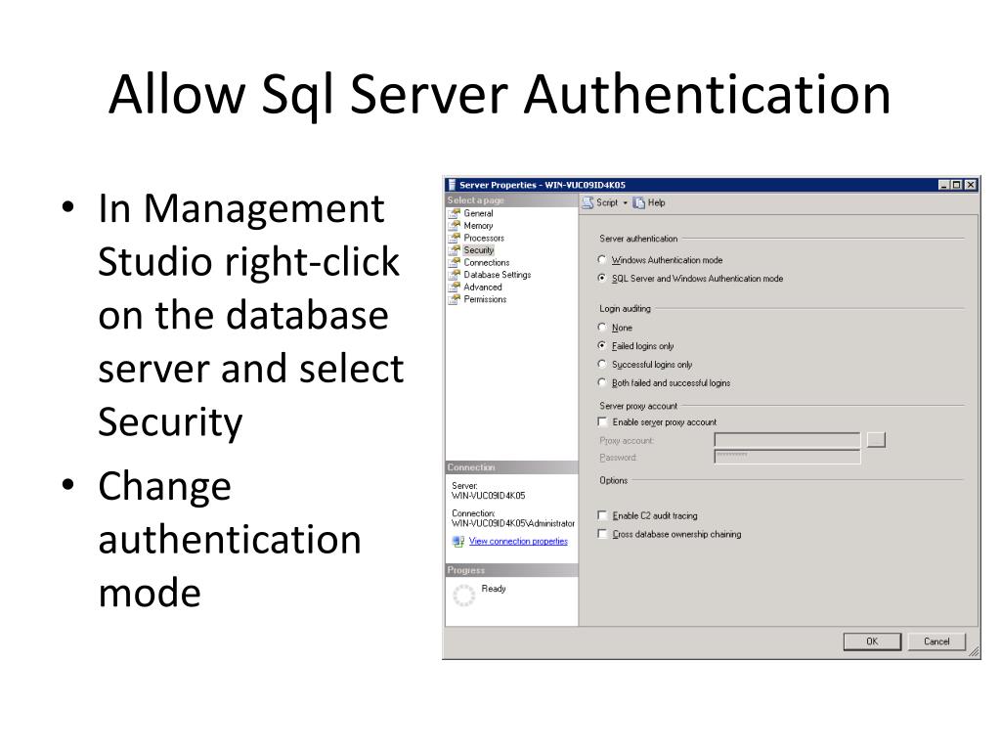The image size is (1001, 751).
Task: Click the OK button
Action: click(872, 641)
